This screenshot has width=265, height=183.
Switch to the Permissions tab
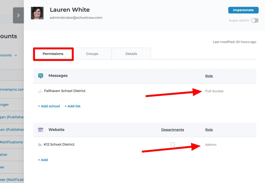point(53,54)
